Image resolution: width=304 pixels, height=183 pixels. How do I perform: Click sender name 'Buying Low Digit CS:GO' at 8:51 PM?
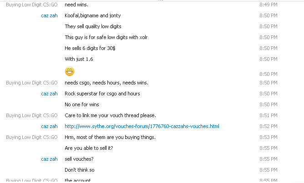pos(32,115)
